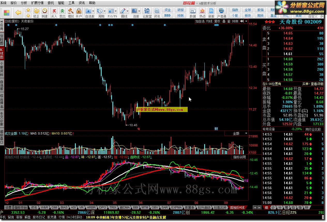Select the 细 detail tab in the trade list

pyautogui.click(x=266, y=208)
